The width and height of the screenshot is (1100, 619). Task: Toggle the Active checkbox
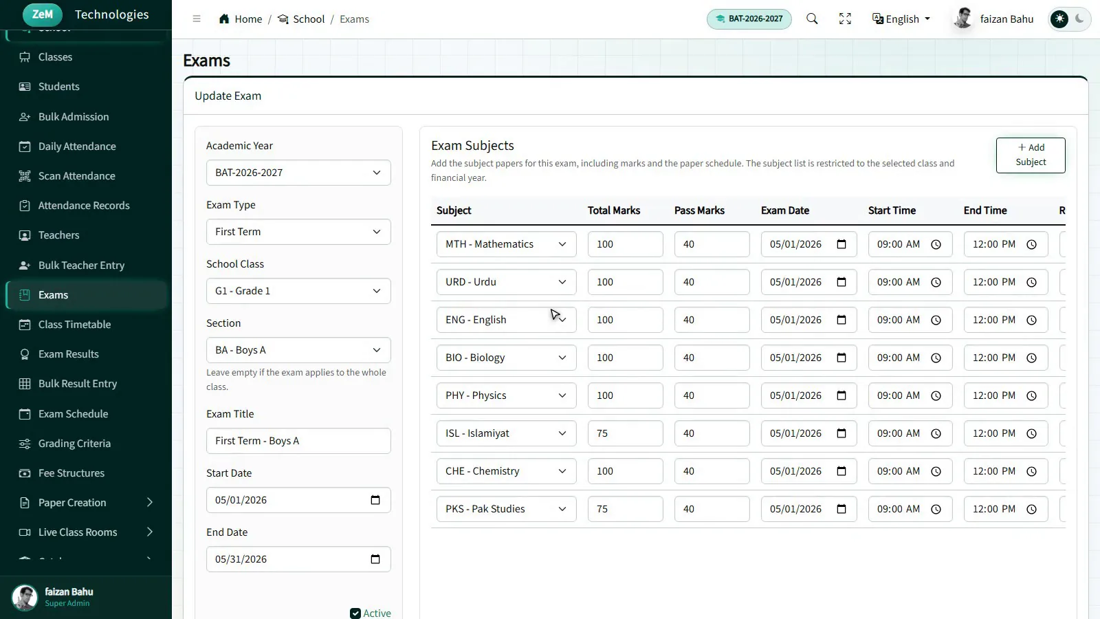click(355, 613)
